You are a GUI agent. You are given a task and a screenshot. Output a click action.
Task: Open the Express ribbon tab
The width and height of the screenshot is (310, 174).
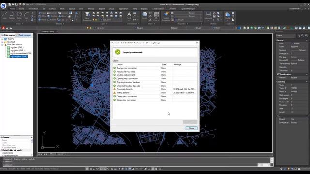(x=144, y=9)
